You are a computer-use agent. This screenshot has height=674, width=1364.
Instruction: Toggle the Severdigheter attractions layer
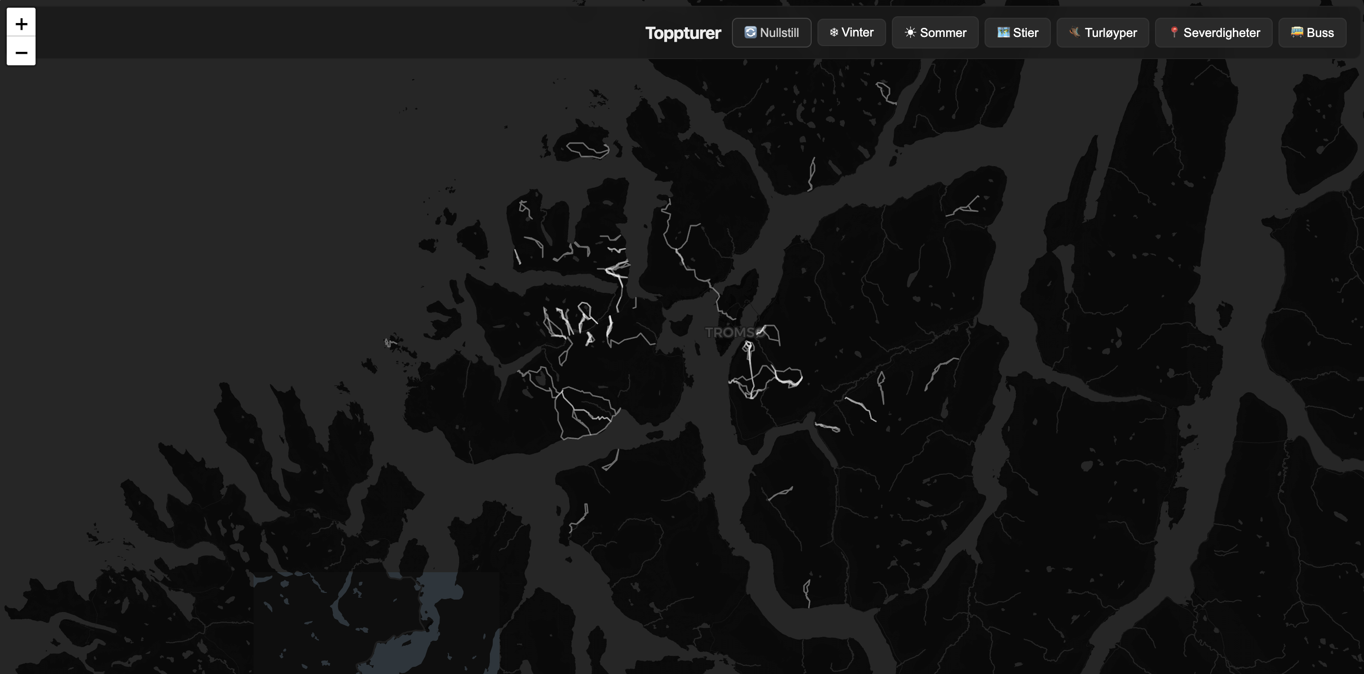[x=1214, y=33]
